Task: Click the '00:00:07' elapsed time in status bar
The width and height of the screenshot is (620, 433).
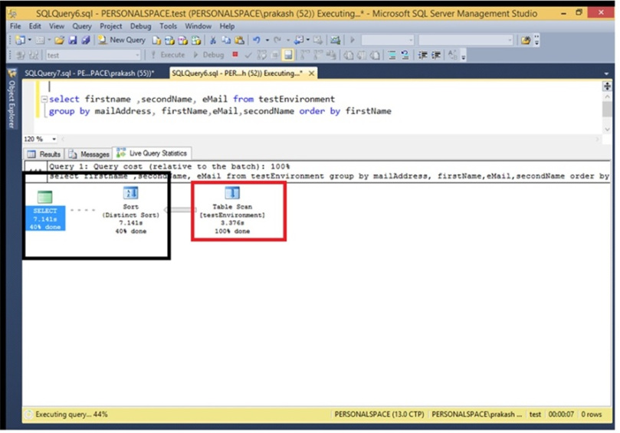Action: pos(561,415)
